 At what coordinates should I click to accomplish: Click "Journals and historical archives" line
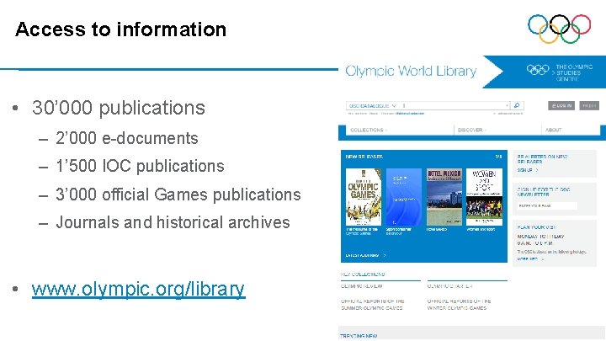click(x=173, y=222)
